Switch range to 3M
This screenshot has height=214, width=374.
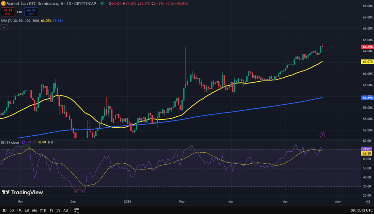(27, 210)
